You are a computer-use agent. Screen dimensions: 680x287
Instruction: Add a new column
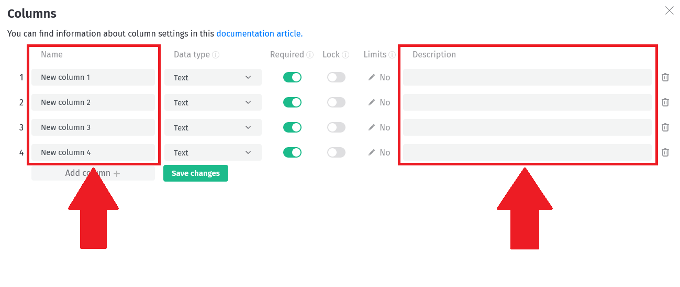(x=93, y=173)
